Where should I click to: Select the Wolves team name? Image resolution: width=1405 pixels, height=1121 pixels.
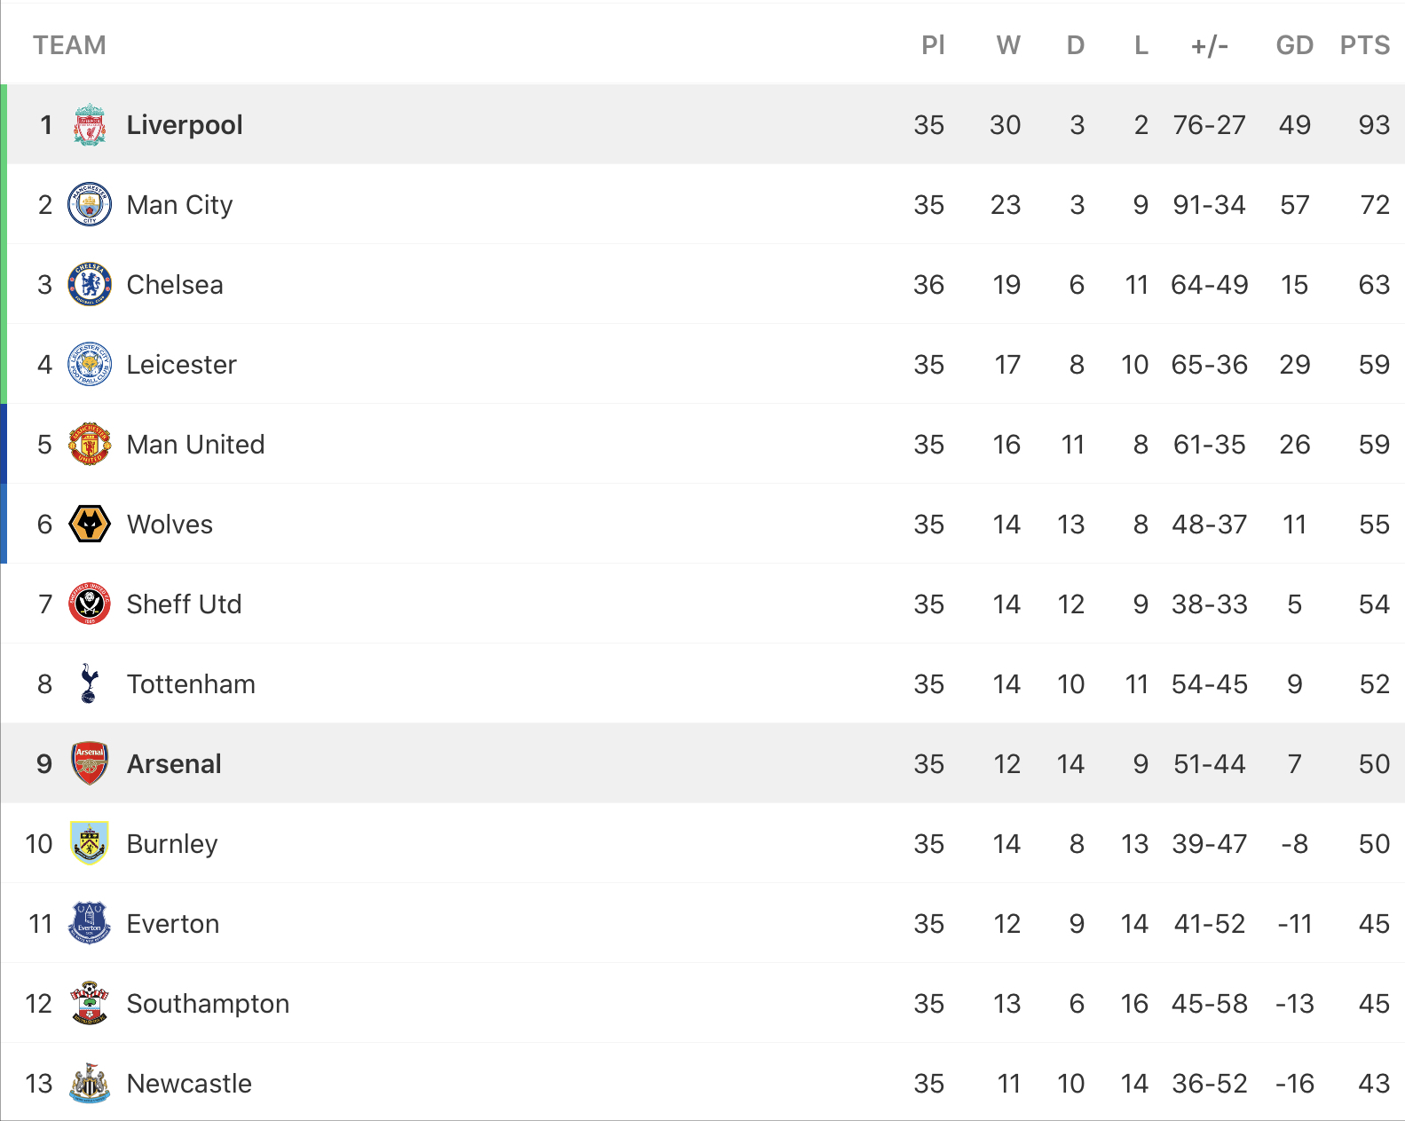click(170, 525)
